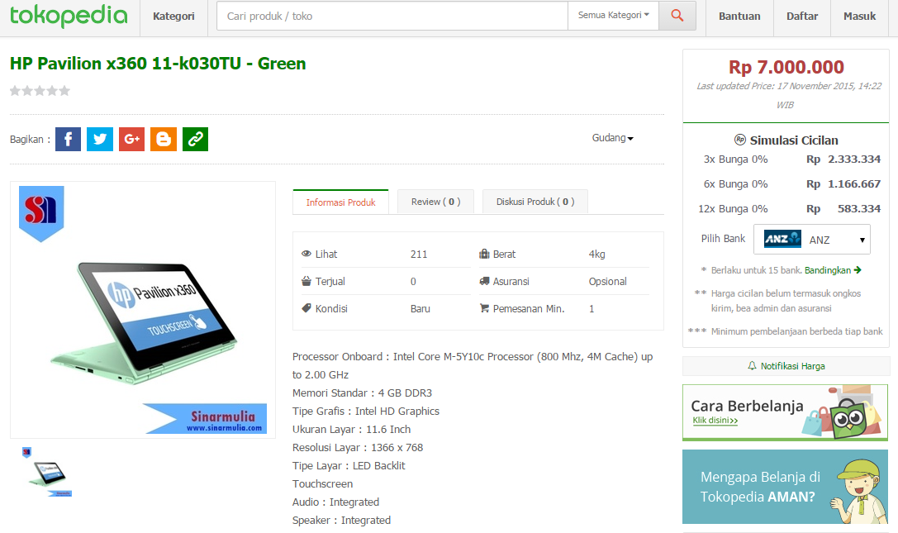The width and height of the screenshot is (898, 533).
Task: Click the weight icon beside Berat
Action: (x=484, y=254)
